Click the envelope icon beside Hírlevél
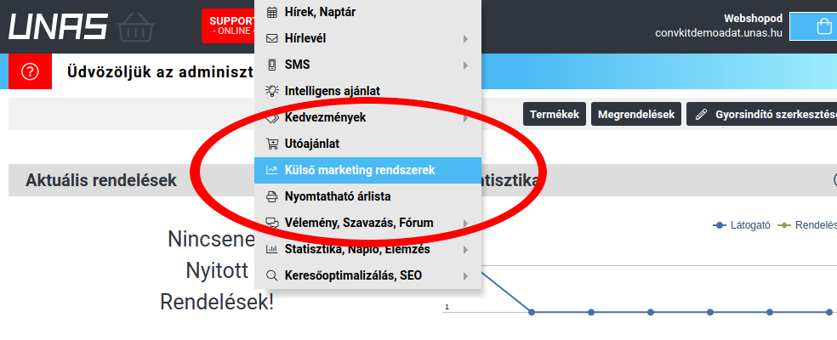Viewport: 837px width, 340px height. pos(271,38)
